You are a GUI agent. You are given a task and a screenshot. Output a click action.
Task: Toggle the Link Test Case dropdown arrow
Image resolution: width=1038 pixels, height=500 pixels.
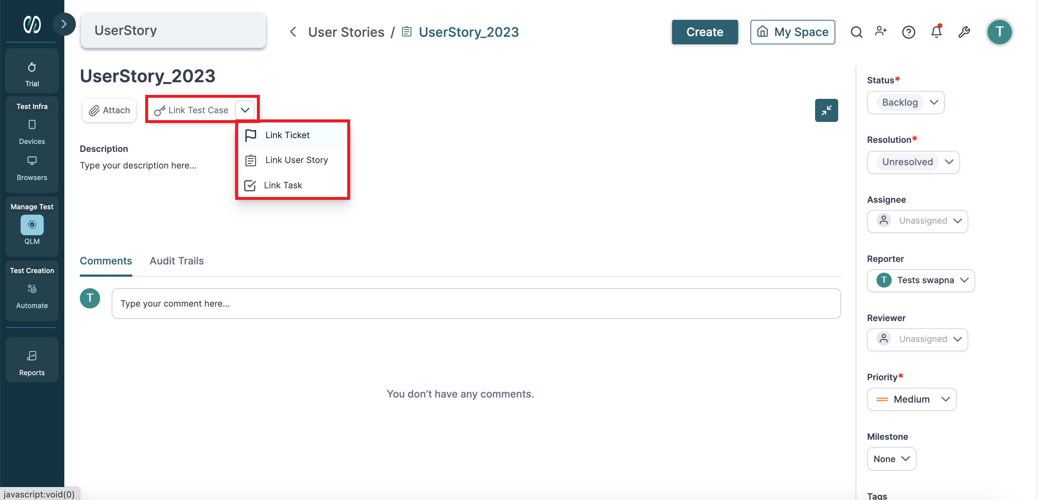point(245,110)
